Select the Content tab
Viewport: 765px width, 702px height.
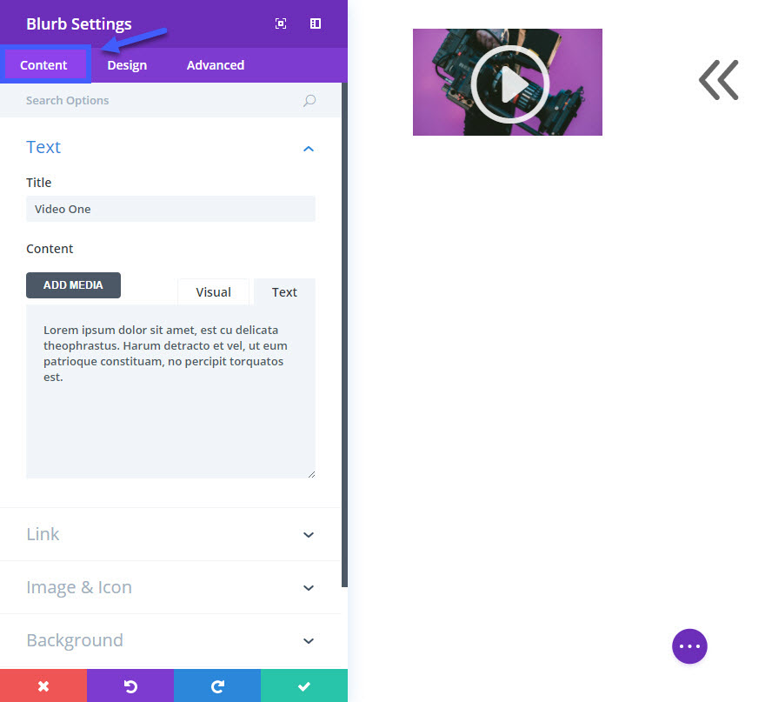44,65
